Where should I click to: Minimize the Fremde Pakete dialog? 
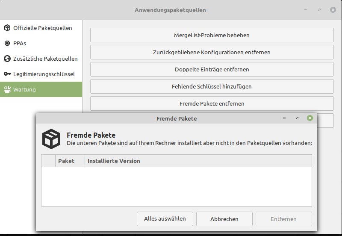pyautogui.click(x=284, y=118)
